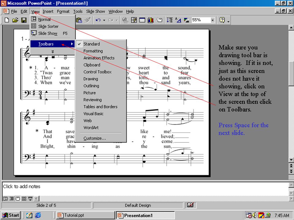This screenshot has width=294, height=220.
Task: Insert a hyperlink using the globe icon
Action: tap(125, 20)
